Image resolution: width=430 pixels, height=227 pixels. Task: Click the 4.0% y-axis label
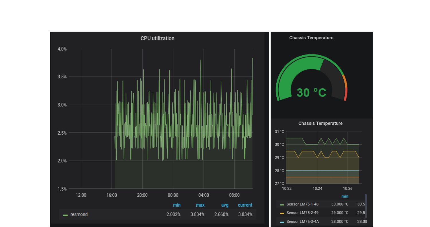click(x=62, y=49)
